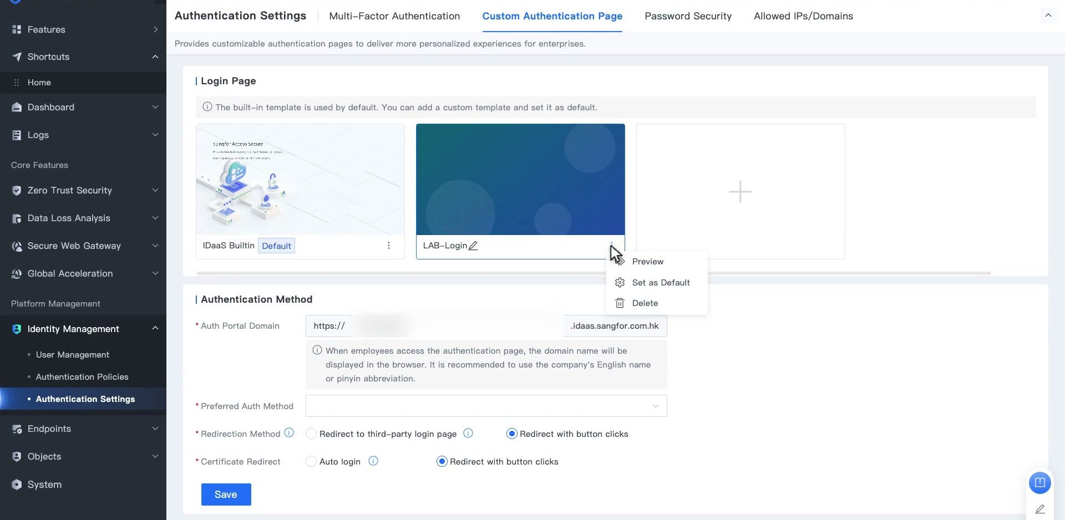Add a new login template via plus card

click(741, 192)
